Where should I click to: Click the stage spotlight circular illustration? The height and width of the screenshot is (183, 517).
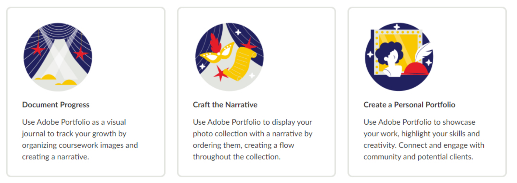[x=58, y=57]
